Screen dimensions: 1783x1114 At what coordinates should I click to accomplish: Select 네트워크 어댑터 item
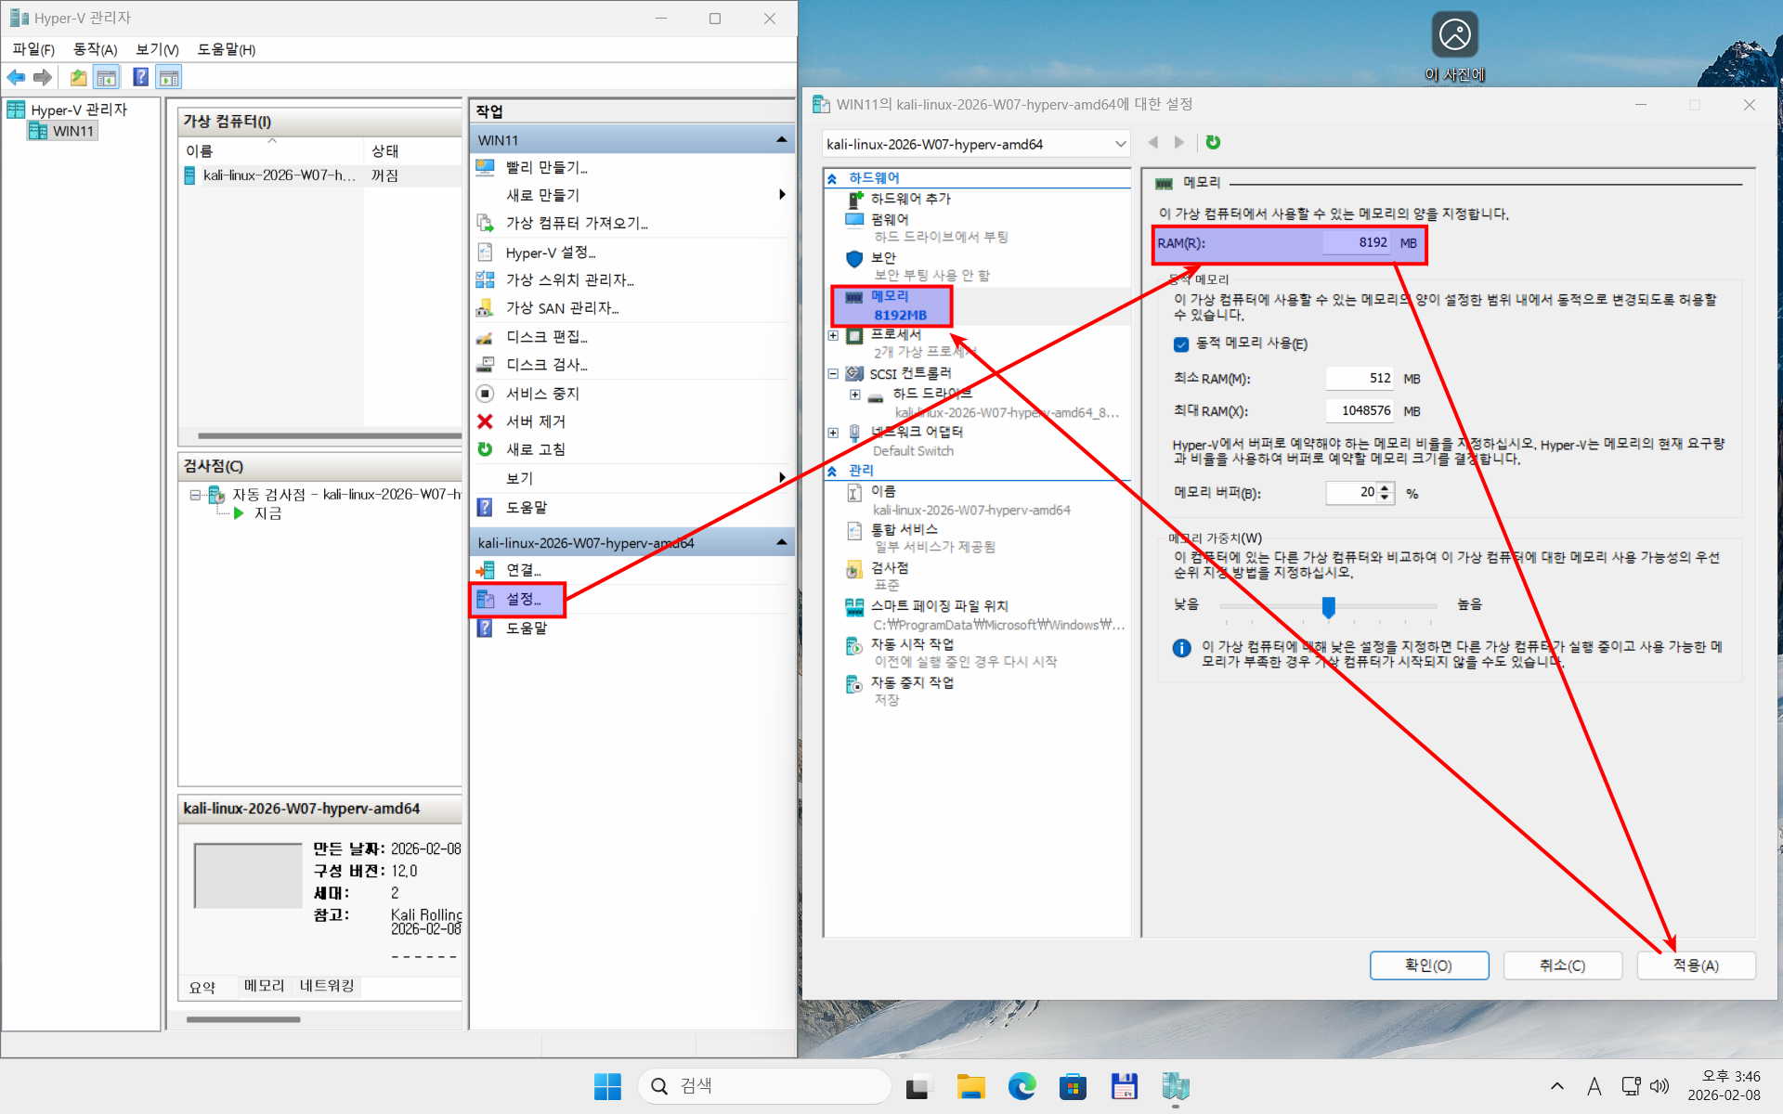916,432
